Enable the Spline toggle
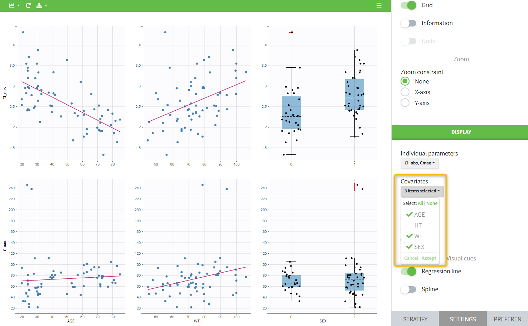528x326 pixels. pos(408,289)
